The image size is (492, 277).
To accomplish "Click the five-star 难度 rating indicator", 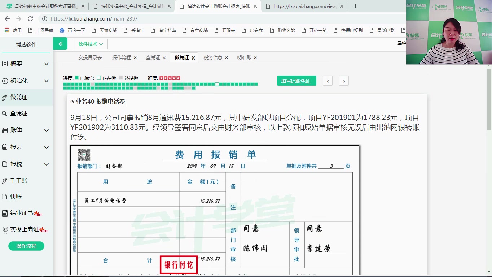I will click(170, 78).
